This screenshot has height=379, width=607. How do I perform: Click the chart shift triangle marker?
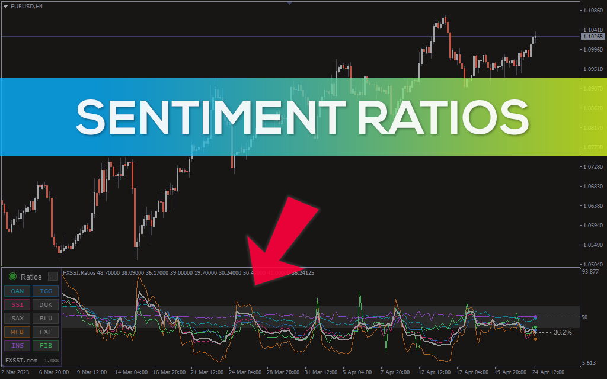289,3
